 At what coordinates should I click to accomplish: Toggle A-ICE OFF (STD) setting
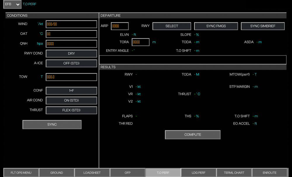pyautogui.click(x=71, y=63)
